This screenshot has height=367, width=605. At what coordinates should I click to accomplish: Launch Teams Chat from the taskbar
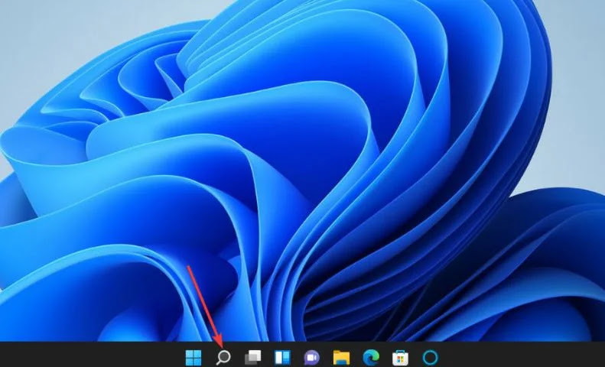coord(312,357)
